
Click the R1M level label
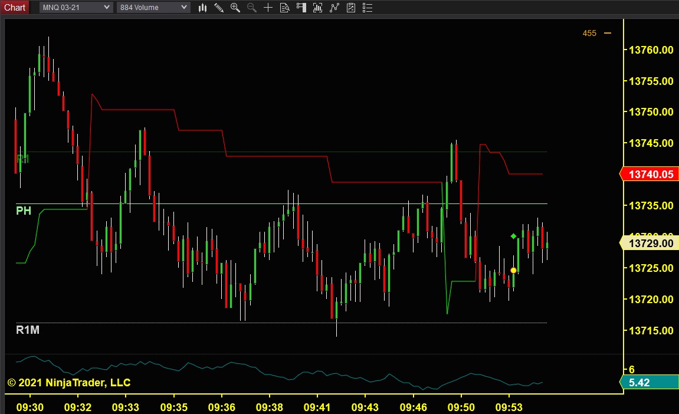click(x=28, y=330)
